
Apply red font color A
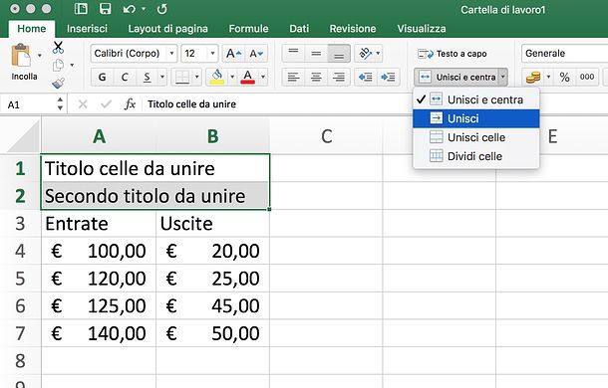pos(248,77)
